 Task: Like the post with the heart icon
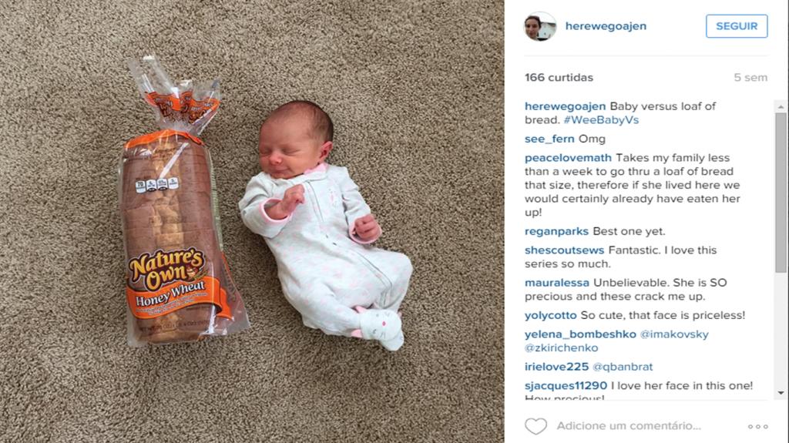coord(536,426)
